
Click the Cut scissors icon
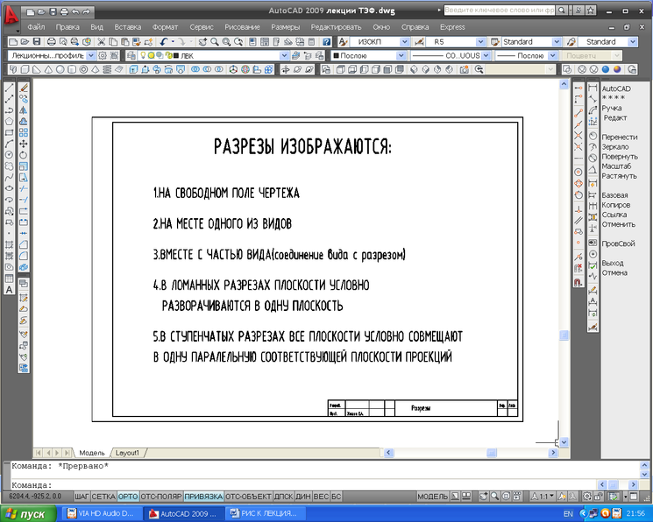pos(101,42)
